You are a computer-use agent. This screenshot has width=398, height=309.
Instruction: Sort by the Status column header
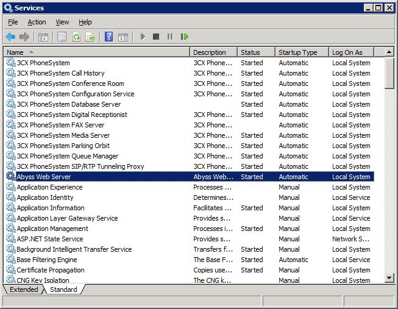coord(256,52)
